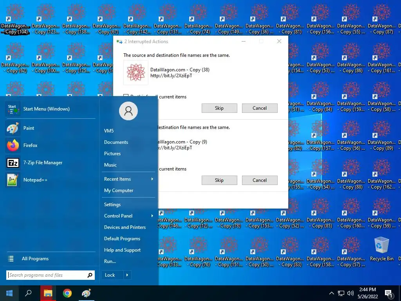401x301 pixels.
Task: Cancel the DataWagon.com - Copy (38) action
Action: point(260,108)
